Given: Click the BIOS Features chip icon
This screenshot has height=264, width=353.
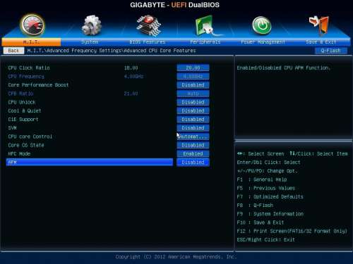Looking at the screenshot, I should tap(149, 25).
